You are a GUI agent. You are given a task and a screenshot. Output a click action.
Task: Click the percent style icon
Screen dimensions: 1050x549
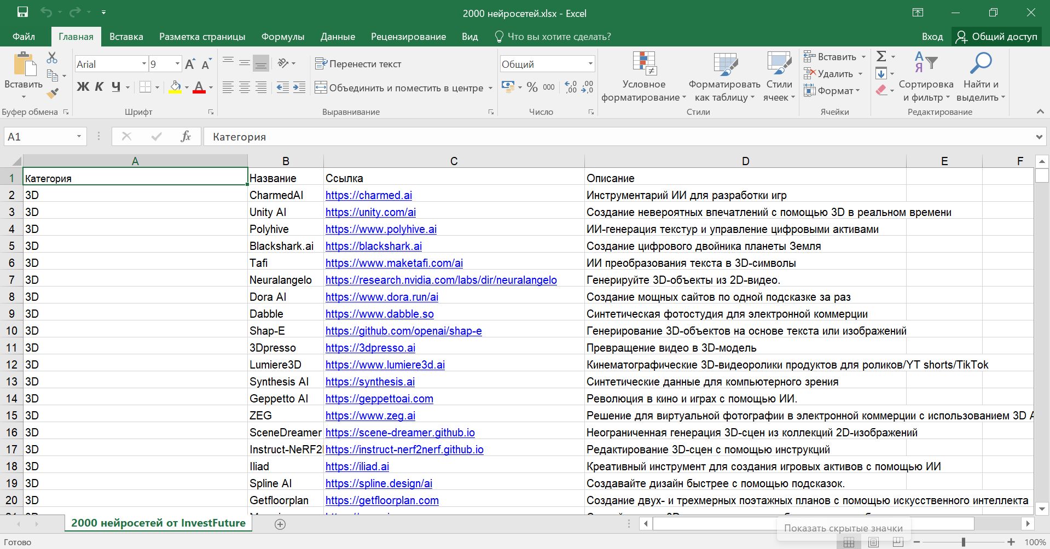click(x=532, y=87)
